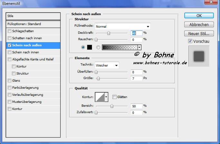Click the Vorschau preview thumbnail
Image resolution: width=220 pixels, height=144 pixels.
199,57
